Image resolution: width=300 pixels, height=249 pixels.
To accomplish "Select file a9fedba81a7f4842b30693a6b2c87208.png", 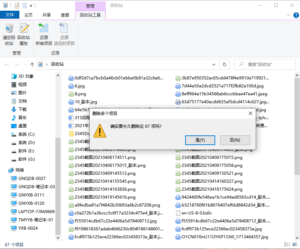I will pos(114,205).
